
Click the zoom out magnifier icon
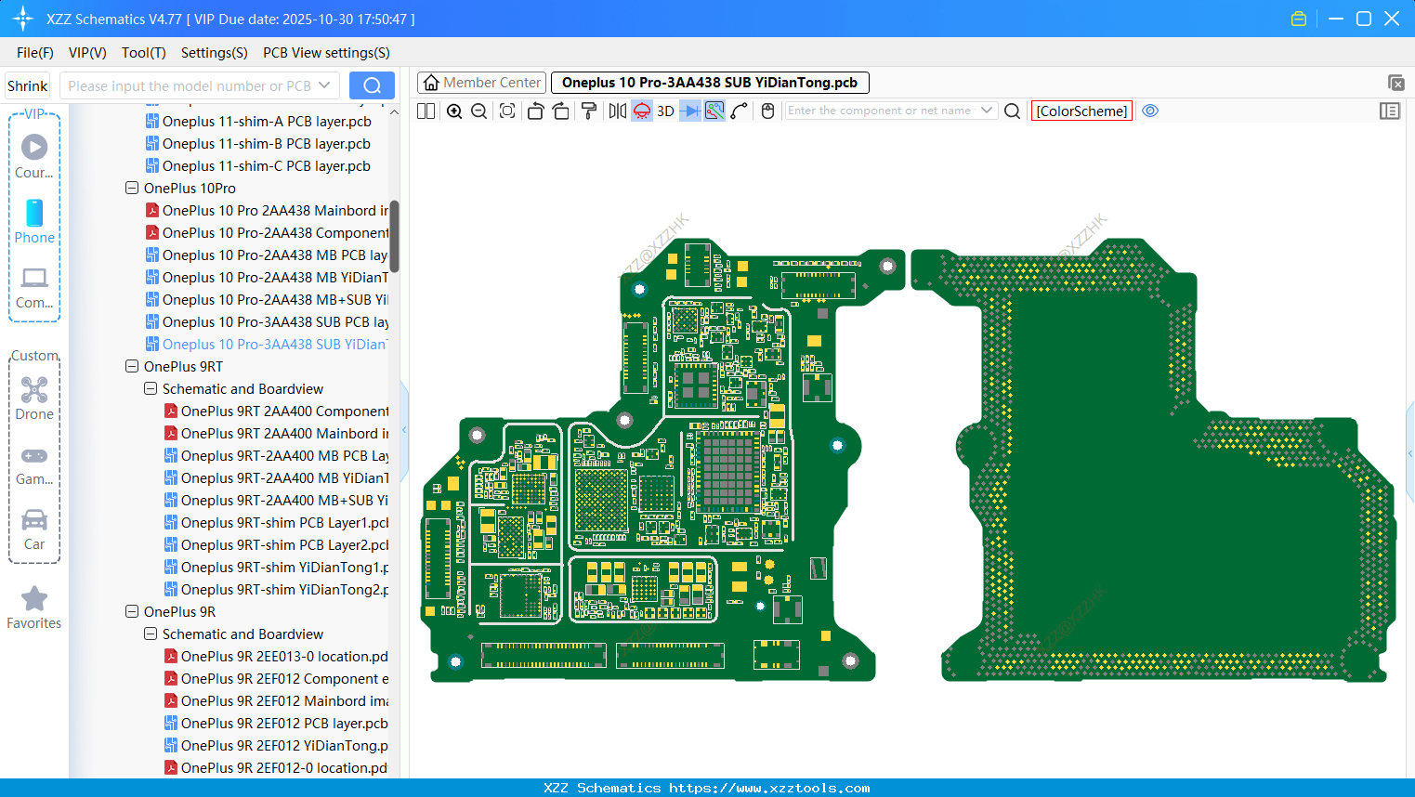pyautogui.click(x=479, y=111)
